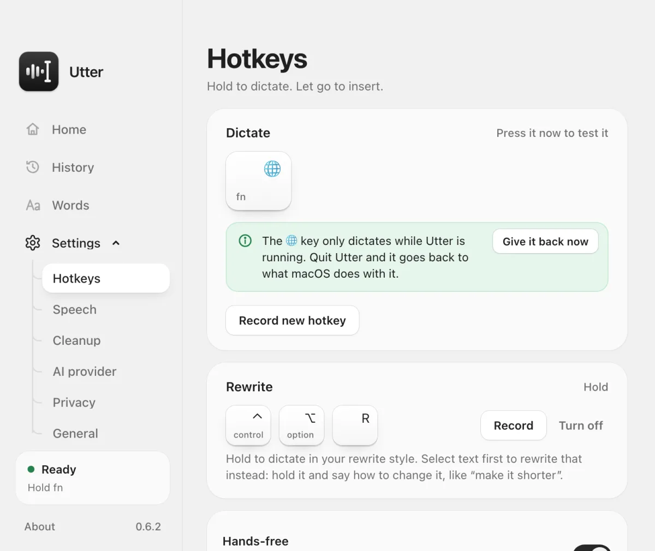Click the Home house icon
Image resolution: width=655 pixels, height=551 pixels.
pos(33,129)
